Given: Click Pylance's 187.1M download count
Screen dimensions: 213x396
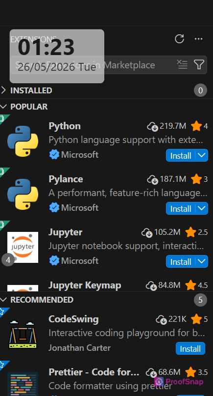Looking at the screenshot, I should [x=173, y=179].
